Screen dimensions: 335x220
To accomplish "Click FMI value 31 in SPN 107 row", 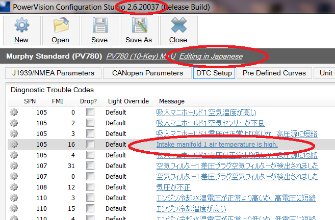I will (x=71, y=166).
